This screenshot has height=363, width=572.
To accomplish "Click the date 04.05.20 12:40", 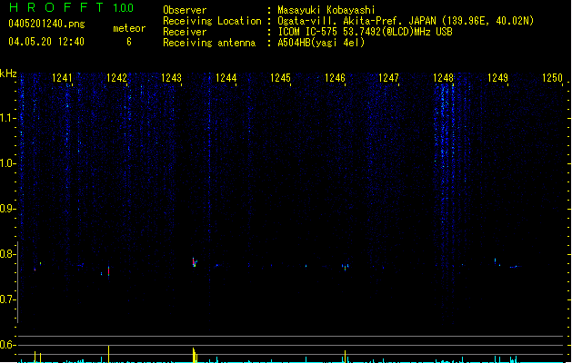I will (x=46, y=42).
